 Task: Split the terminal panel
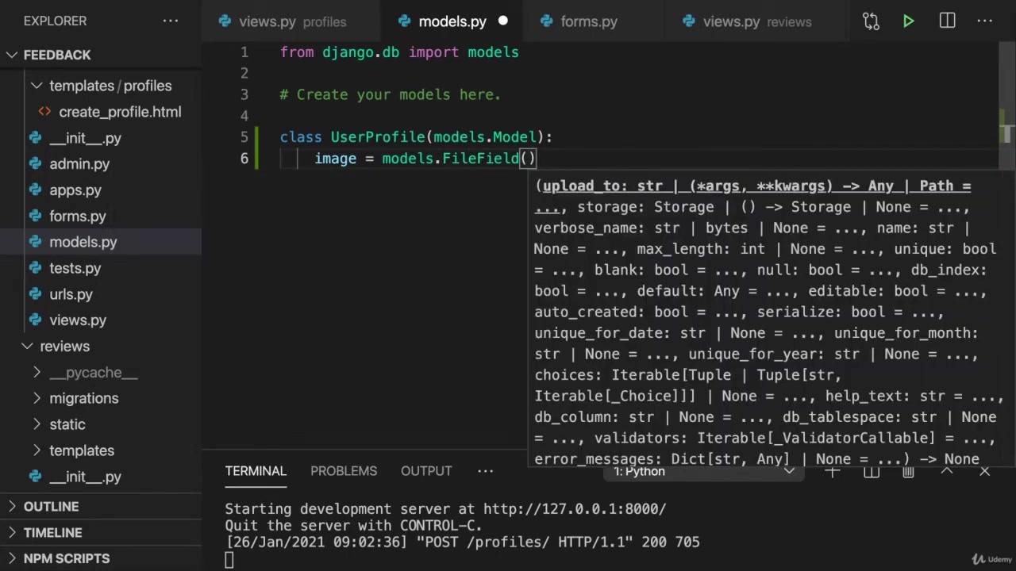pos(872,472)
